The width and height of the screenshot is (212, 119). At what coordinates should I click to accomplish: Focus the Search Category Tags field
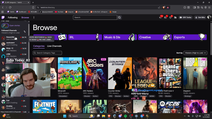(x=47, y=53)
